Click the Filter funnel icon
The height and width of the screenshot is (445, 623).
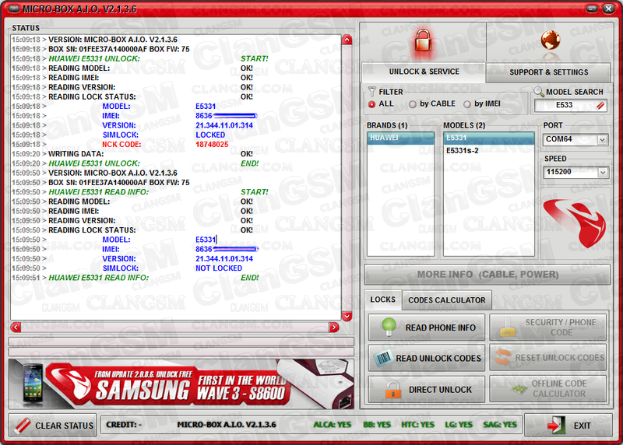point(372,92)
